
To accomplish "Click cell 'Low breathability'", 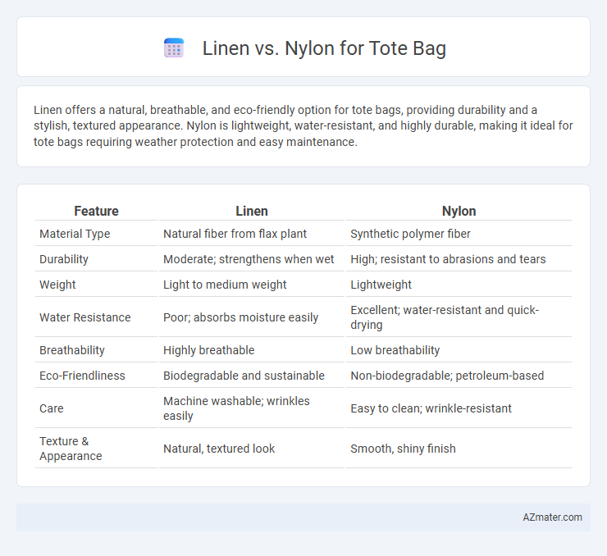I will tap(395, 350).
